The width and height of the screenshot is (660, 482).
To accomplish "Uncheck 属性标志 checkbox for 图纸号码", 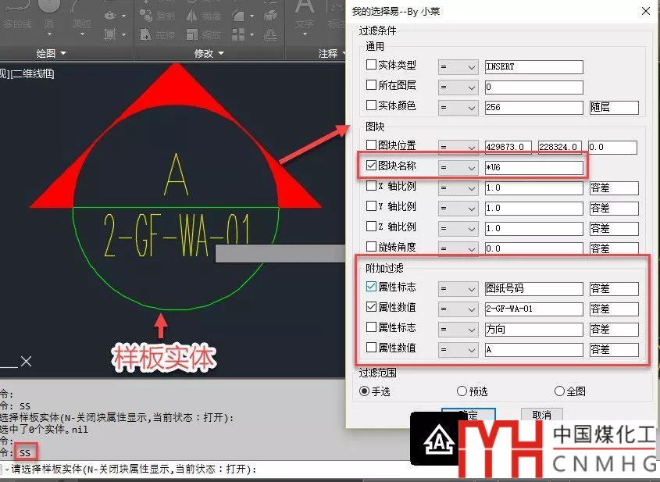I will click(x=371, y=287).
